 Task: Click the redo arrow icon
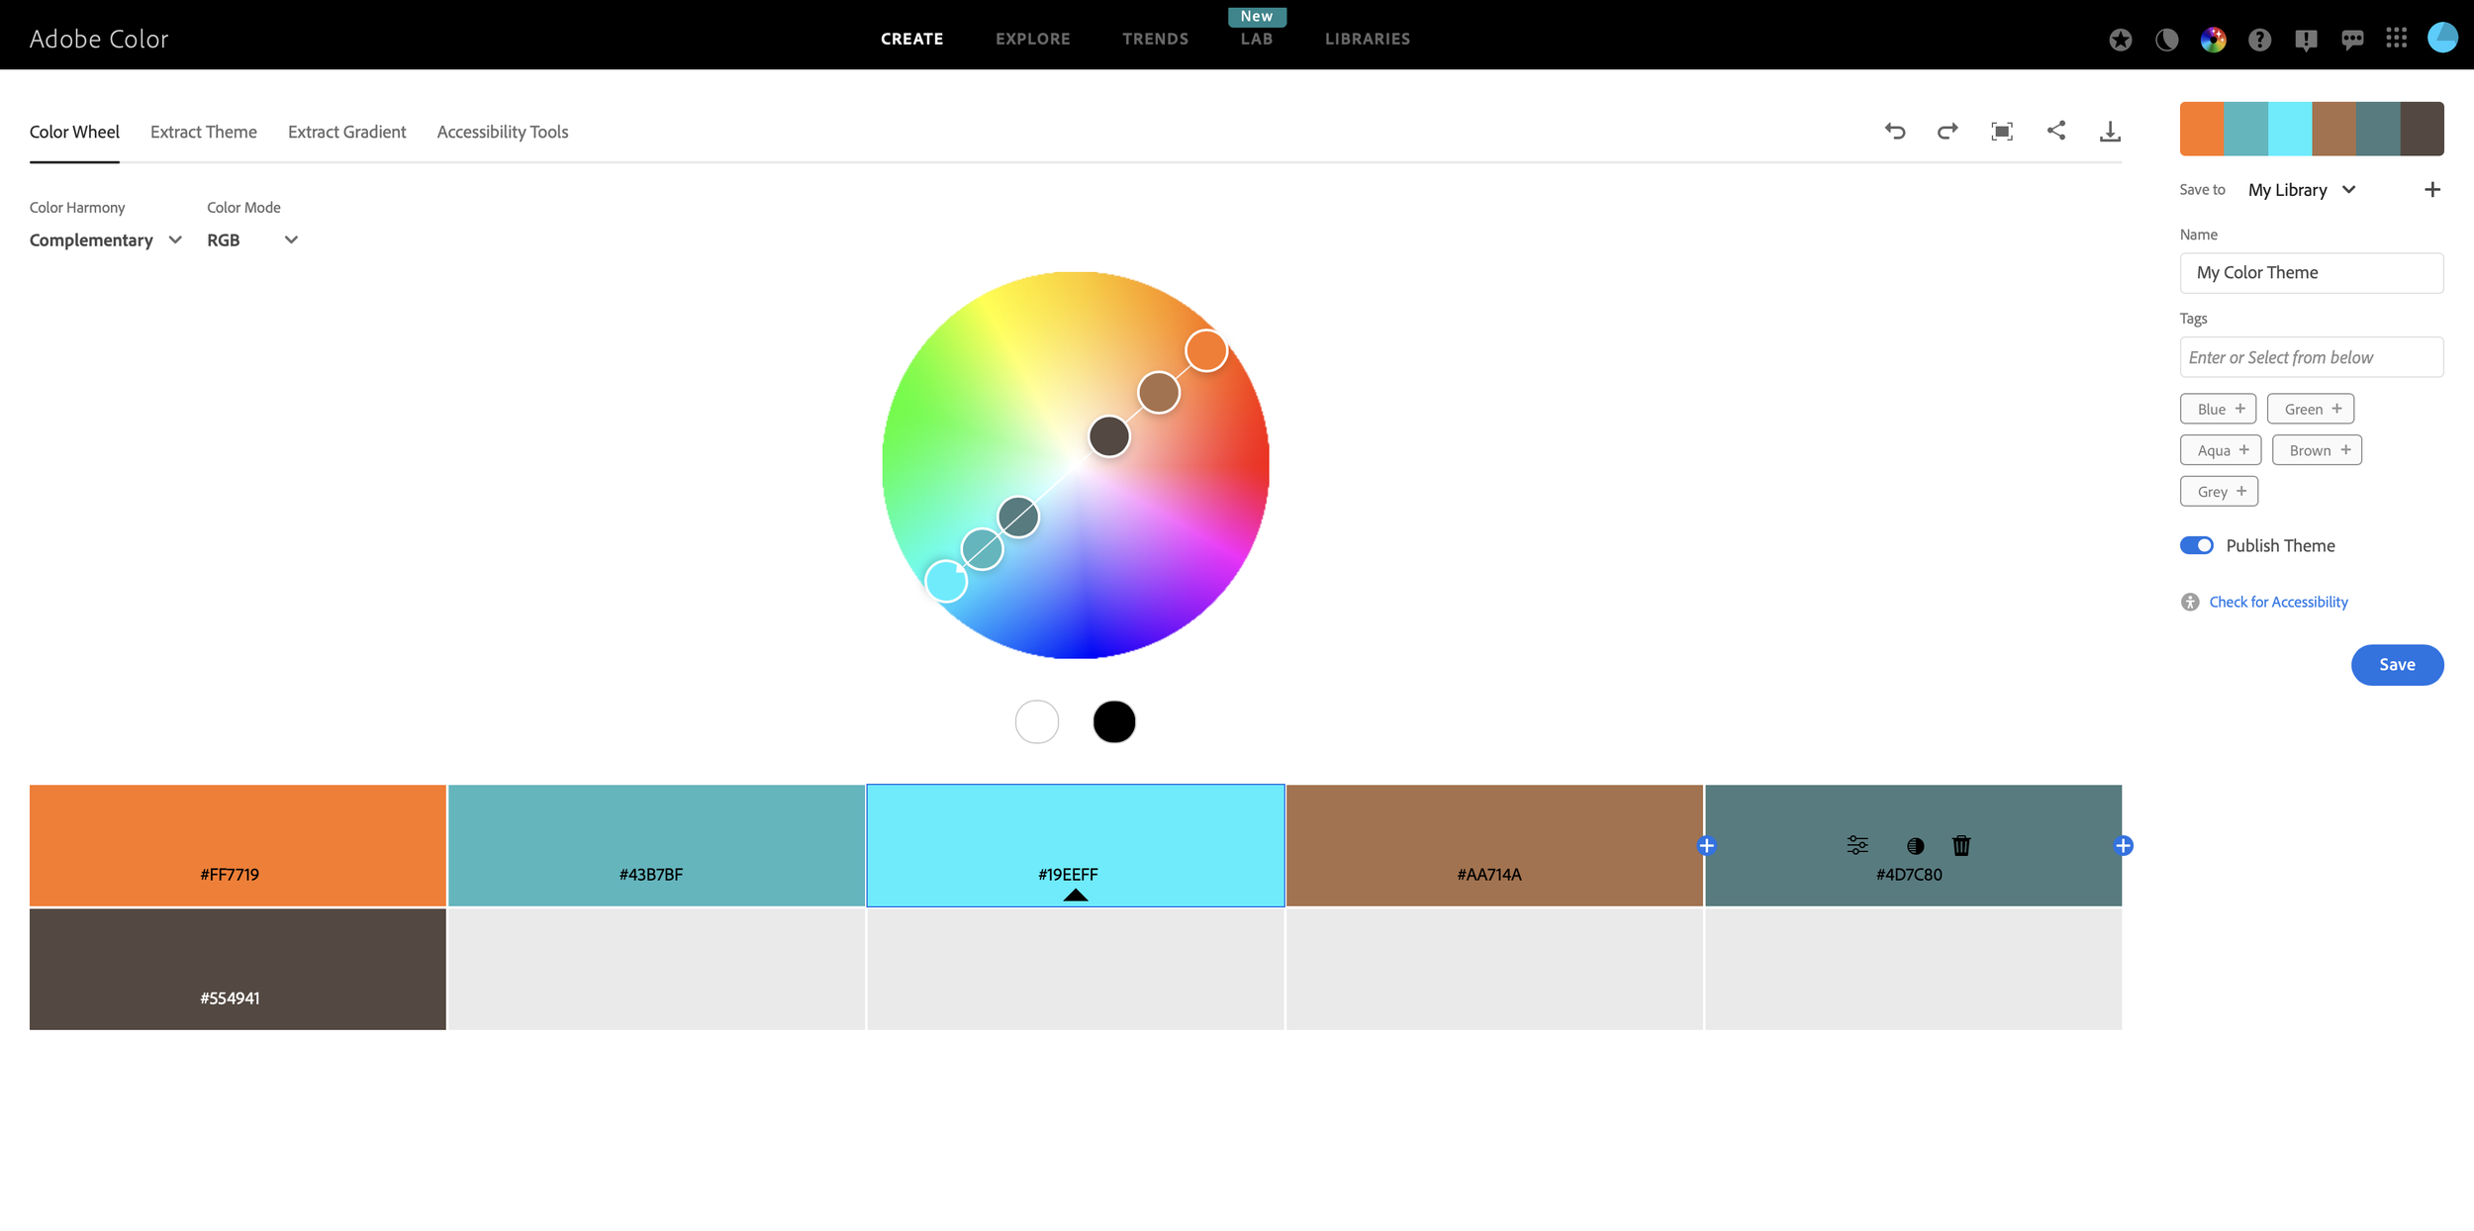[1948, 132]
